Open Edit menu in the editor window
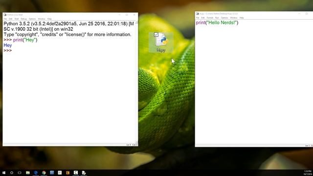This screenshot has width=313, height=176. pyautogui.click(x=203, y=18)
